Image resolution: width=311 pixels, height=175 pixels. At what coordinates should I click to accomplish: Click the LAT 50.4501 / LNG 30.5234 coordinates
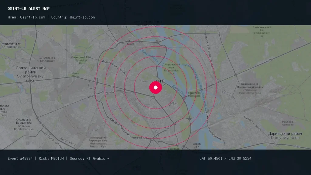click(225, 159)
